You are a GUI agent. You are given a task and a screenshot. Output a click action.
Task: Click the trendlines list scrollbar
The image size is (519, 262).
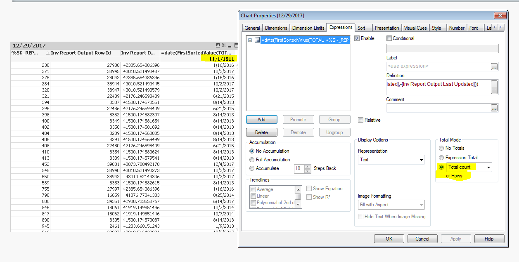[298, 197]
